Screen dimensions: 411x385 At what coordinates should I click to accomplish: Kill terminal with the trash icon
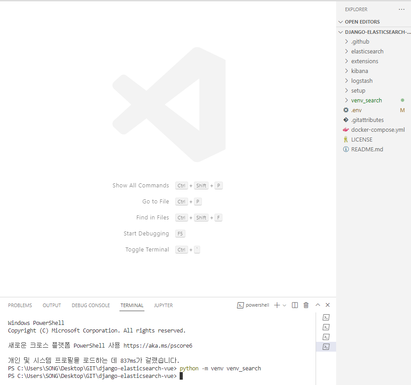coord(306,305)
